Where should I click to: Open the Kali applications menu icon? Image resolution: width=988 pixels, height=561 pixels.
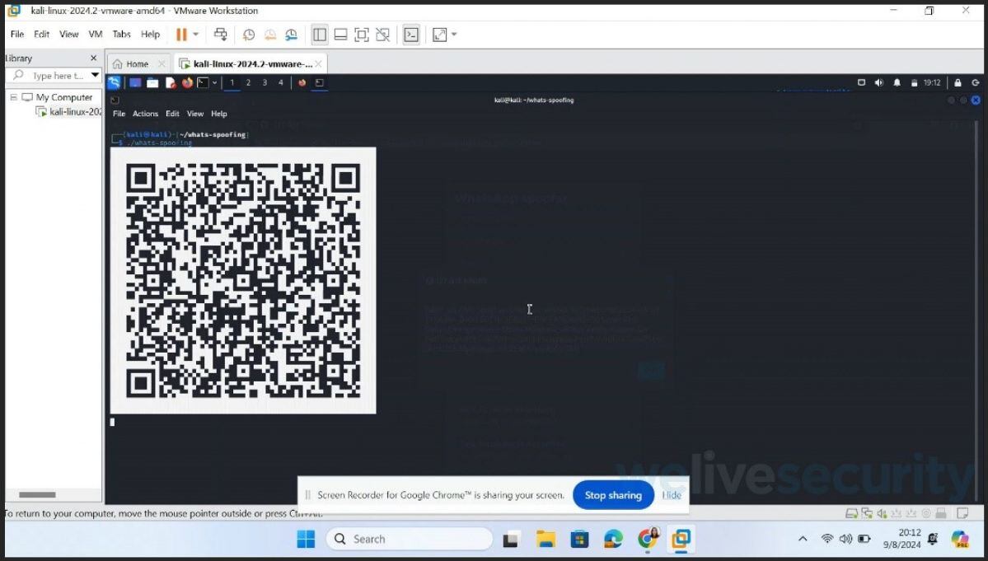(x=114, y=82)
